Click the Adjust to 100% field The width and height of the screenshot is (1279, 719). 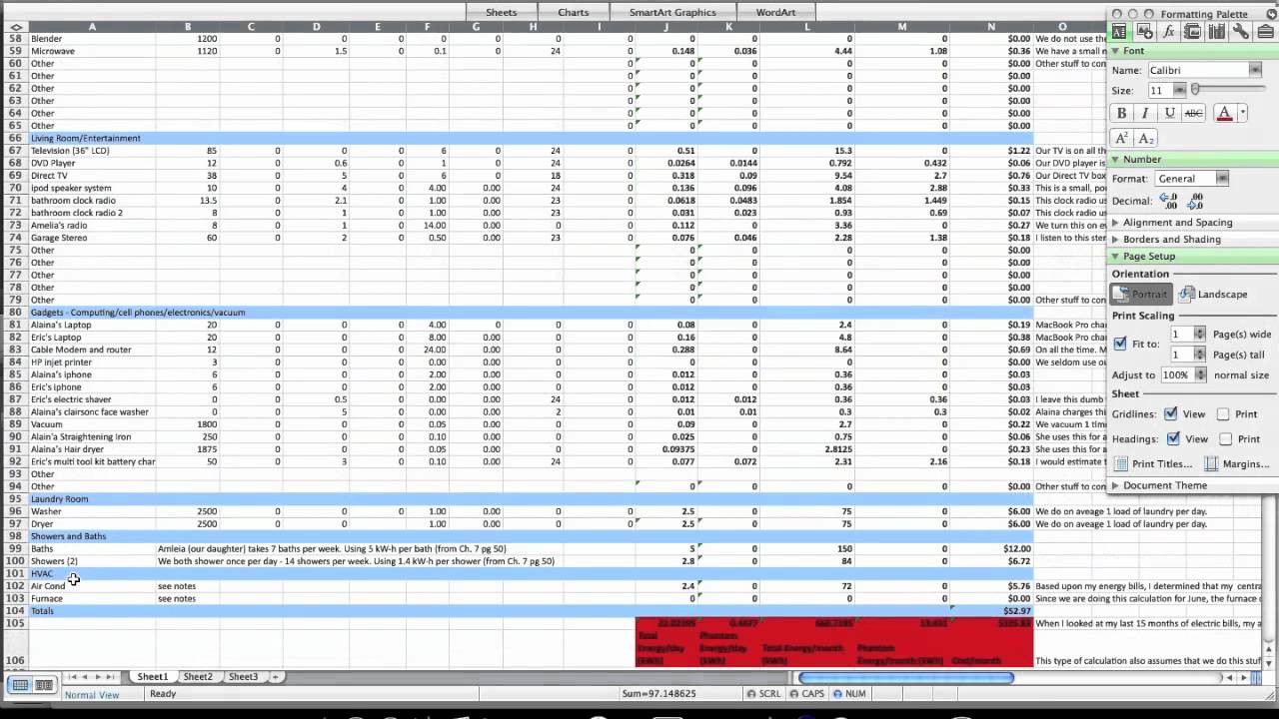1176,375
